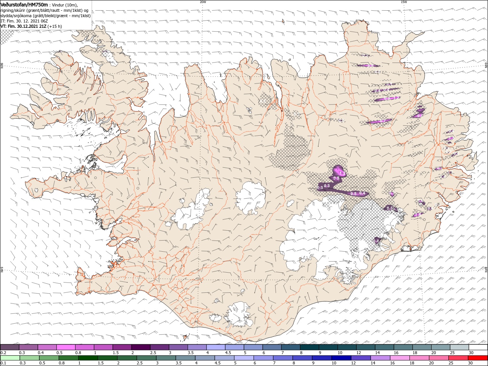Pick the darkest green 1 rain scale swatch

[x=87, y=358]
